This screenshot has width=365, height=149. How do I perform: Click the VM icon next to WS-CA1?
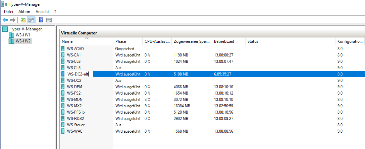coord(63,55)
